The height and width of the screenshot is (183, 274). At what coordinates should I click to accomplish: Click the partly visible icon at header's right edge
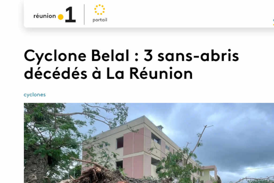tap(273, 22)
